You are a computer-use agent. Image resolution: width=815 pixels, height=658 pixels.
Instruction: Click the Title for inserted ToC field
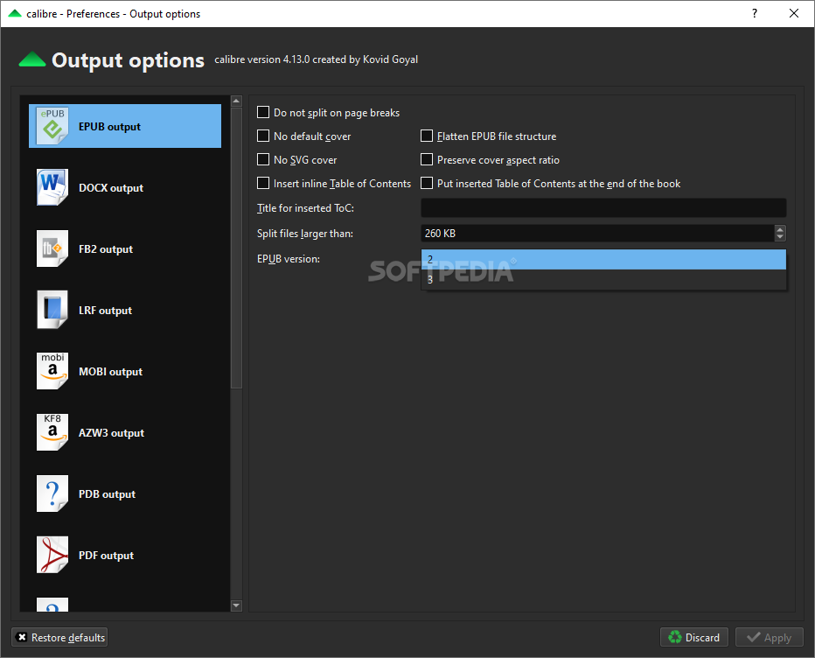click(x=603, y=208)
